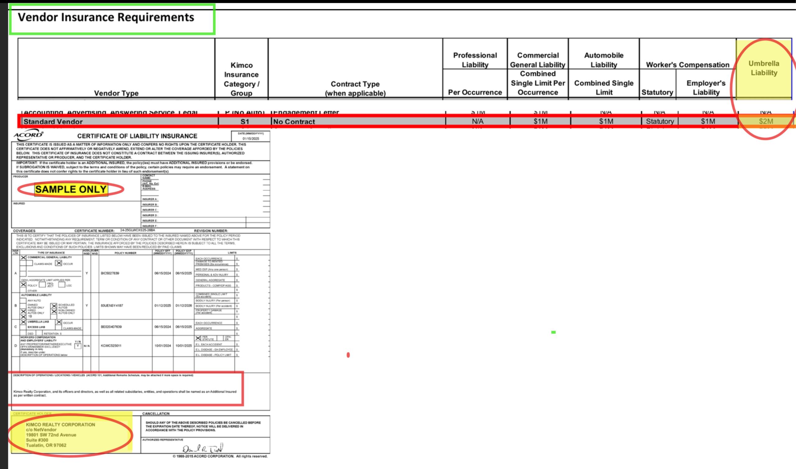Select the 'MED EXP (Any one person)' limit label
796x469 pixels.
click(x=212, y=269)
